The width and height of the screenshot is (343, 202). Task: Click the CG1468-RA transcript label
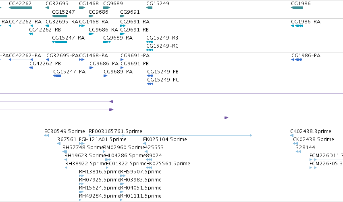click(94, 22)
